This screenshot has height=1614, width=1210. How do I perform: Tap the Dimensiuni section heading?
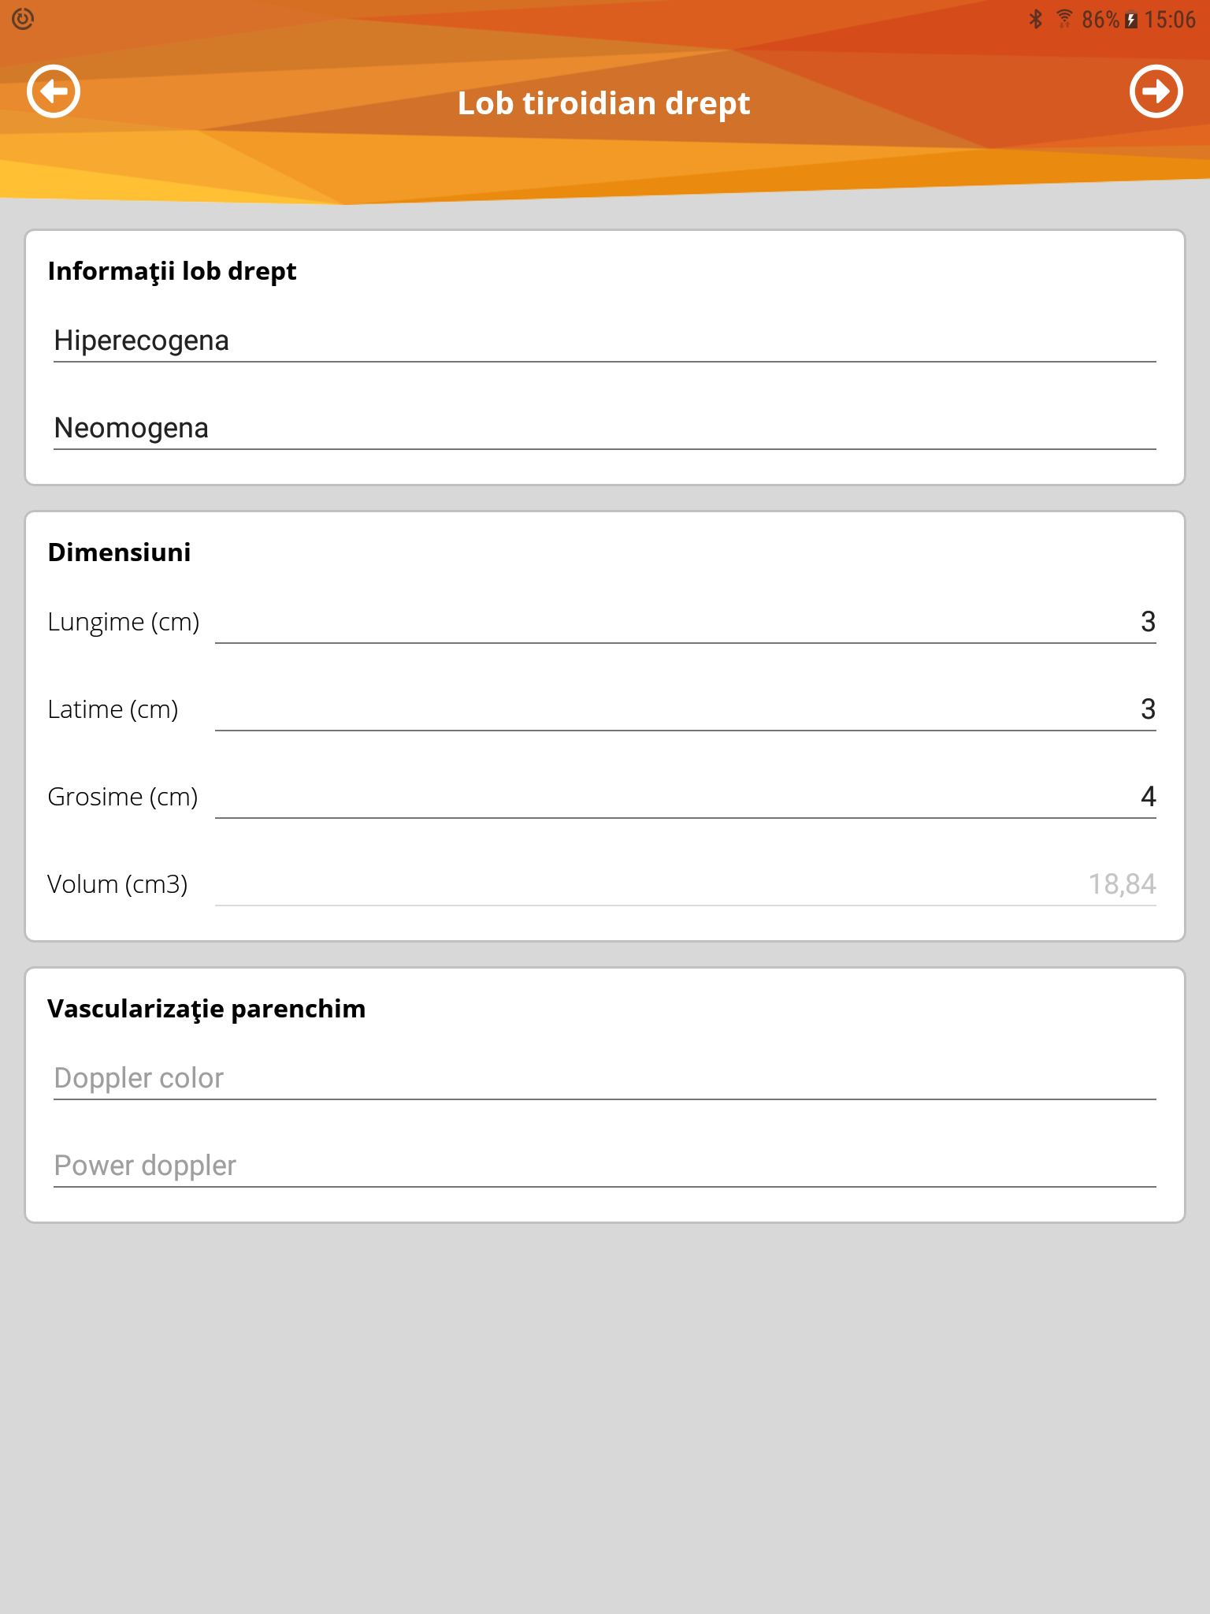point(119,552)
